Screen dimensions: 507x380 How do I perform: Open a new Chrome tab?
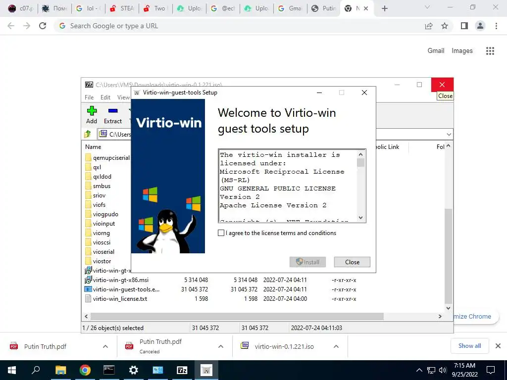point(384,8)
